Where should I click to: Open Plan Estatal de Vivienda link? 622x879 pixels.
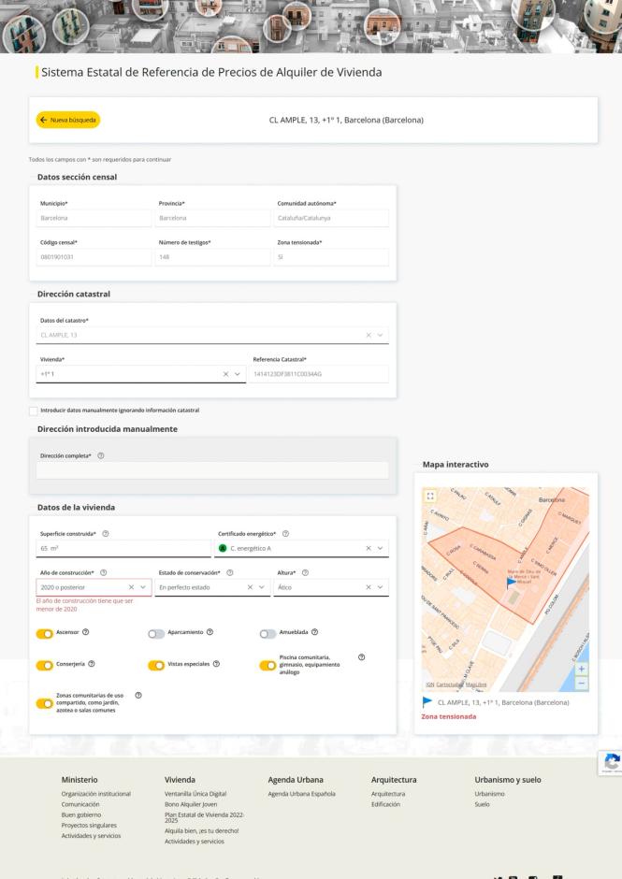(x=204, y=817)
